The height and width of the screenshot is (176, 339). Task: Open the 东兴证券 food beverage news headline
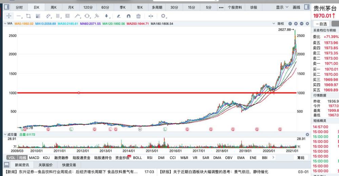click(71, 172)
